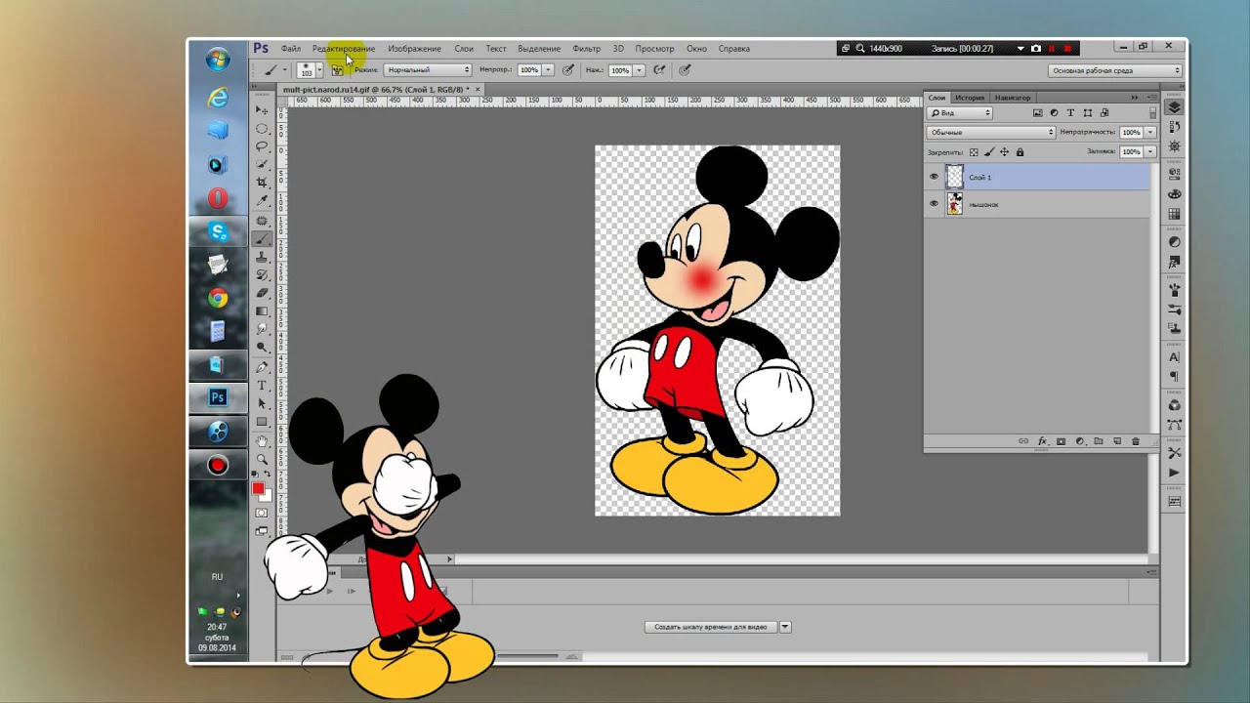Select the Gradient tool
This screenshot has width=1250, height=703.
(262, 311)
